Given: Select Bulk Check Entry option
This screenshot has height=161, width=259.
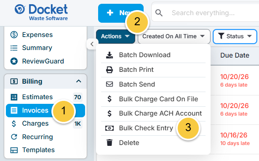Looking at the screenshot, I should click(153, 128).
